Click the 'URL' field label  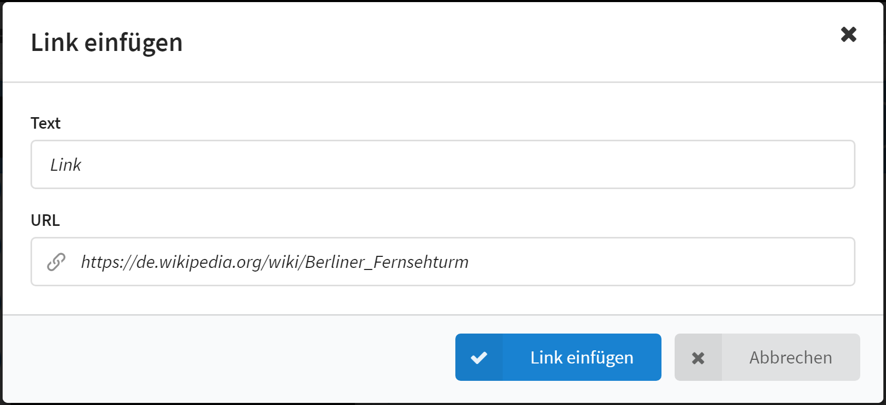point(45,220)
